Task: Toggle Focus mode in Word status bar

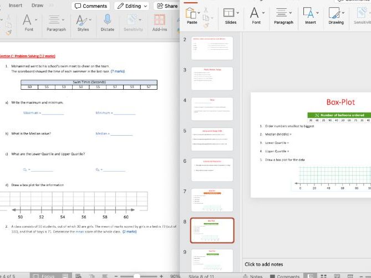Action: (x=43, y=276)
